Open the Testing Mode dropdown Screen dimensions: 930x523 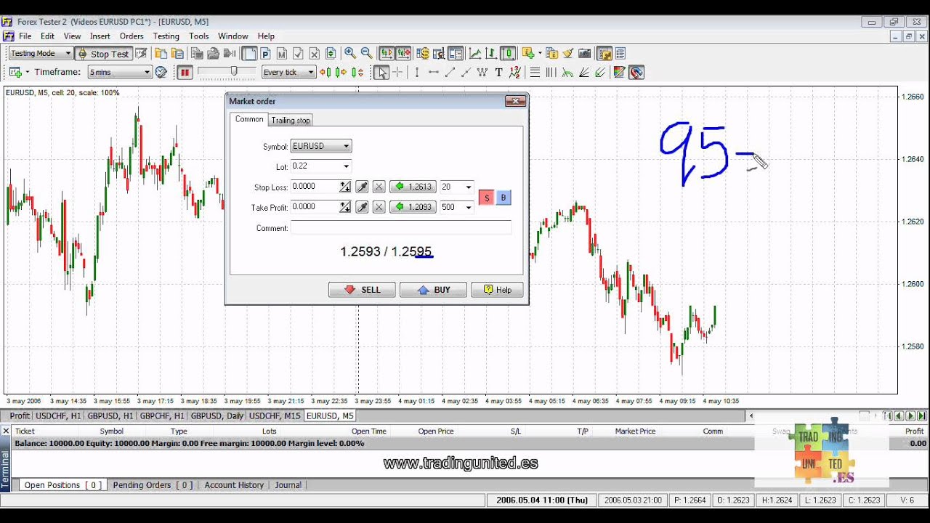41,53
